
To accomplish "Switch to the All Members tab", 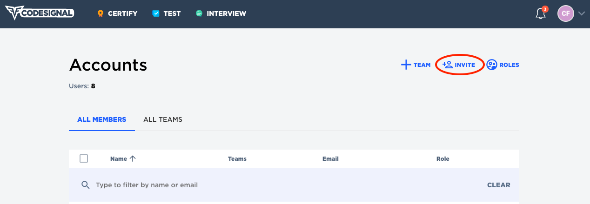I will (x=102, y=119).
